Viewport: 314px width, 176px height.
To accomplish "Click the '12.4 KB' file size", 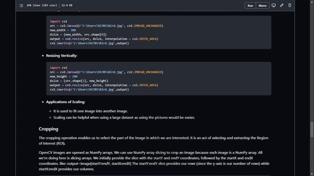I will (x=67, y=5).
